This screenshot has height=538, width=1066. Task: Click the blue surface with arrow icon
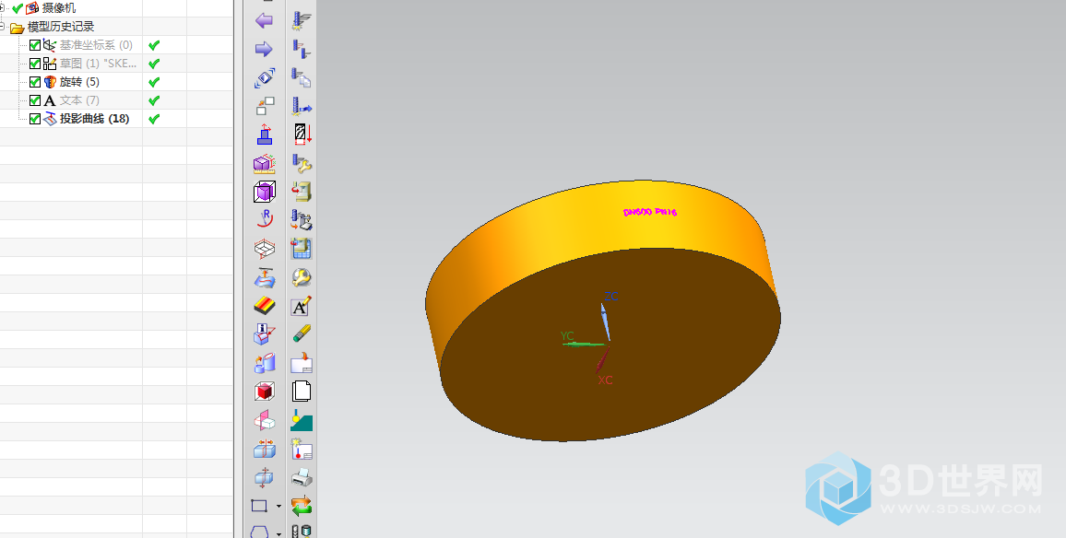pyautogui.click(x=265, y=277)
